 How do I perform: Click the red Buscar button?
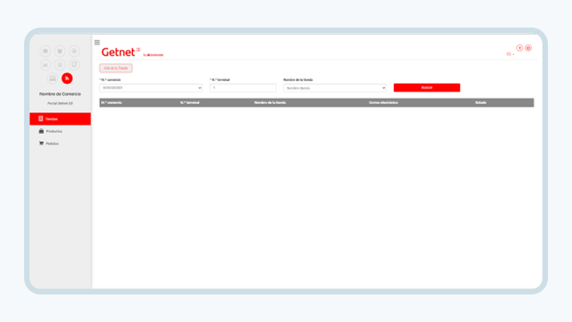pyautogui.click(x=427, y=87)
